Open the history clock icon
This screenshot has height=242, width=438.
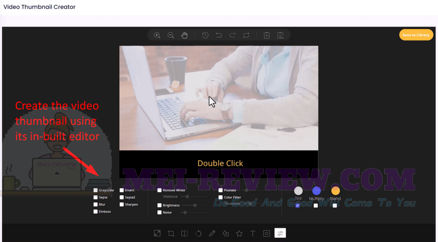tap(205, 35)
